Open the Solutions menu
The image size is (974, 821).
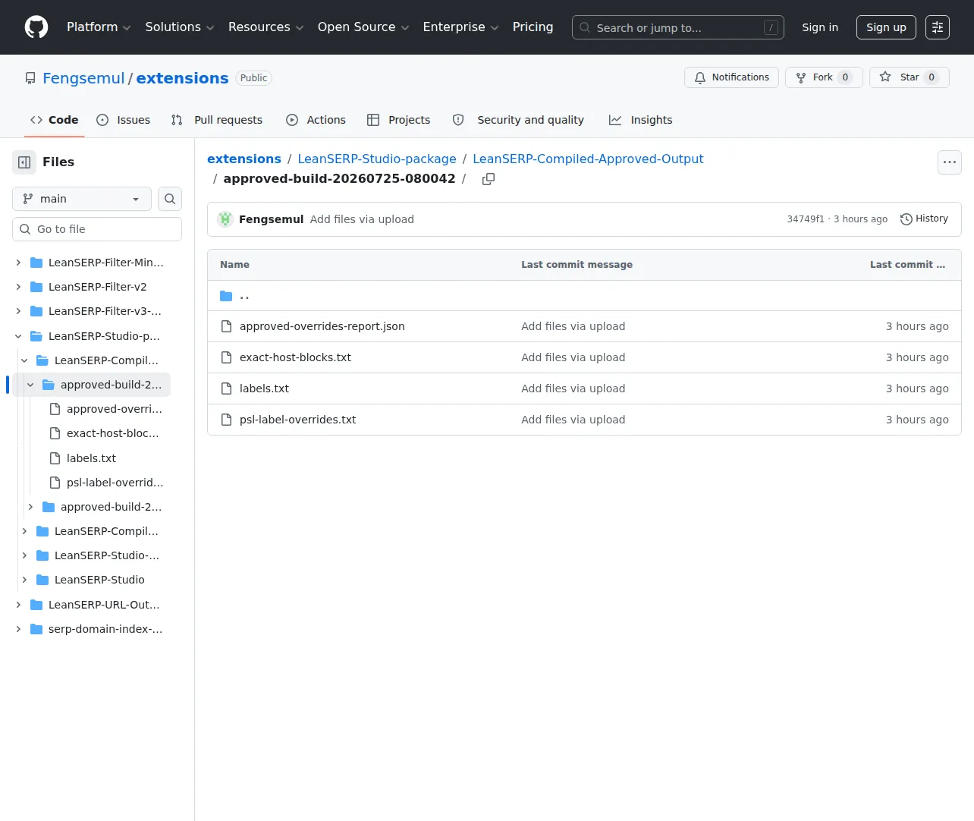coord(180,27)
